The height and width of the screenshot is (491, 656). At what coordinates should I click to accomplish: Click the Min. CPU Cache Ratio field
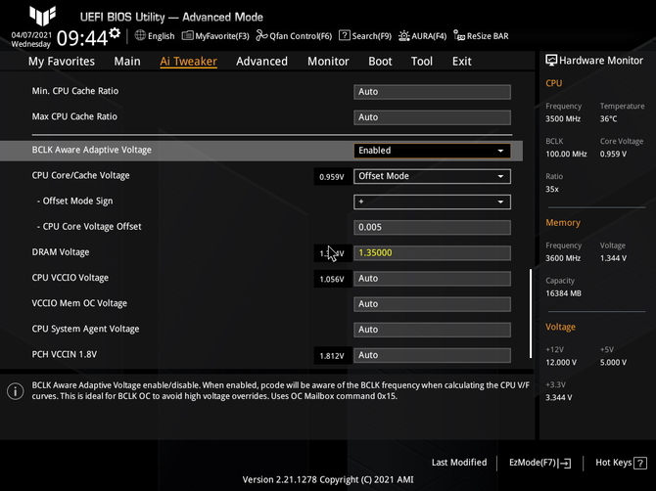432,92
